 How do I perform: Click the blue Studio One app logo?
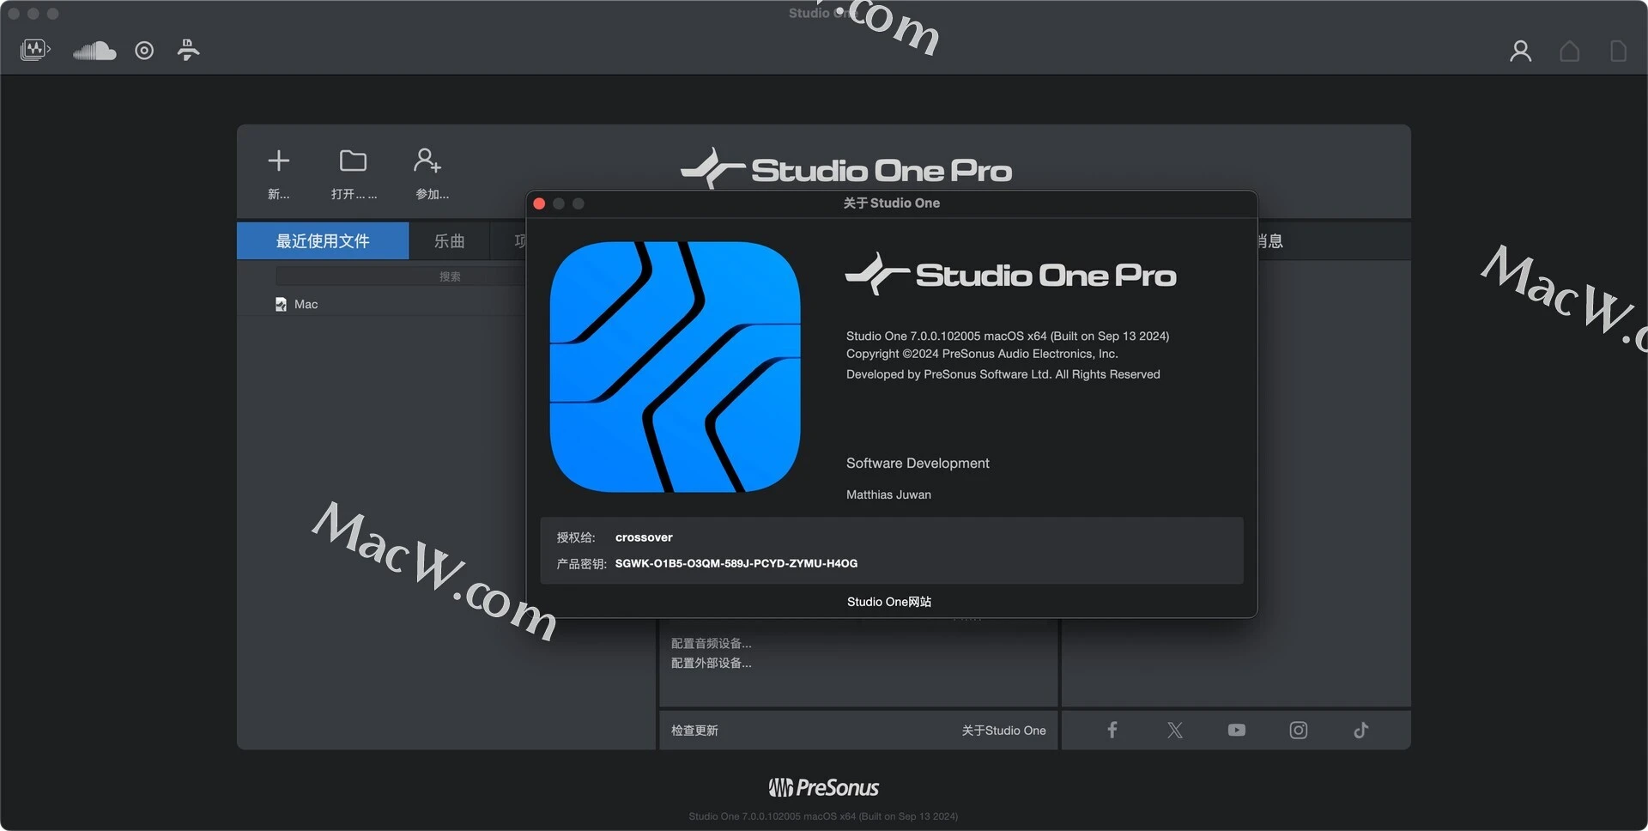click(675, 367)
